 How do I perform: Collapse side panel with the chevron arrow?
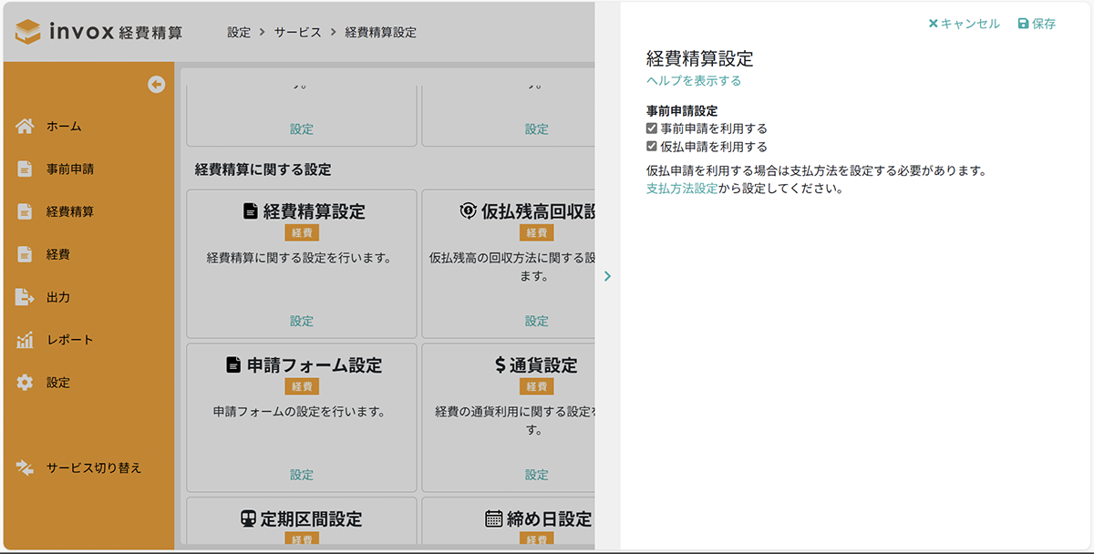(x=607, y=276)
